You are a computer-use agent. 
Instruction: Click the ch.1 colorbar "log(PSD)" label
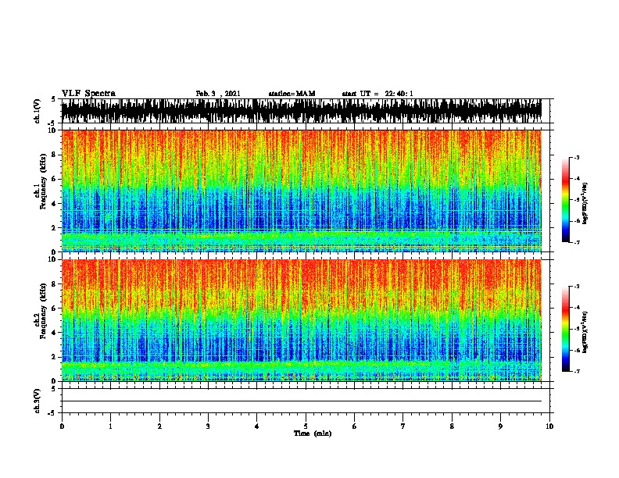[x=585, y=203]
